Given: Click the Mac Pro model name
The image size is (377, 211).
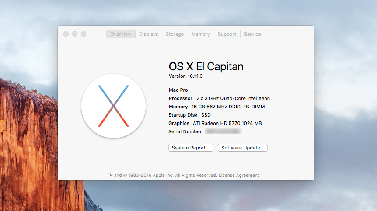Looking at the screenshot, I should 178,90.
